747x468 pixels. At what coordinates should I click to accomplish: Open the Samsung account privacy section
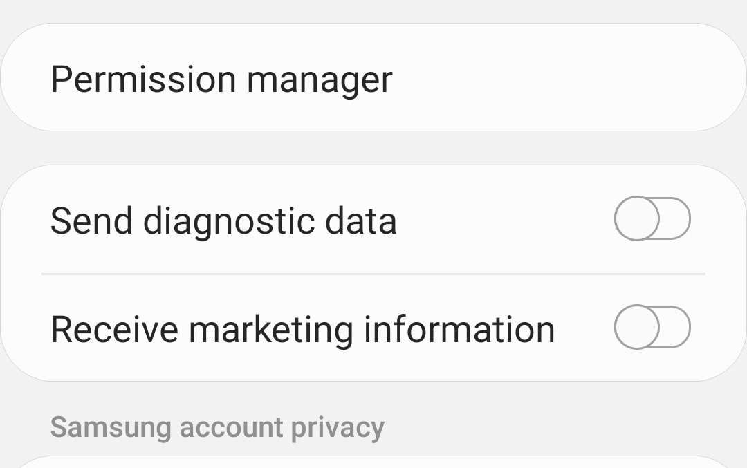tap(216, 427)
